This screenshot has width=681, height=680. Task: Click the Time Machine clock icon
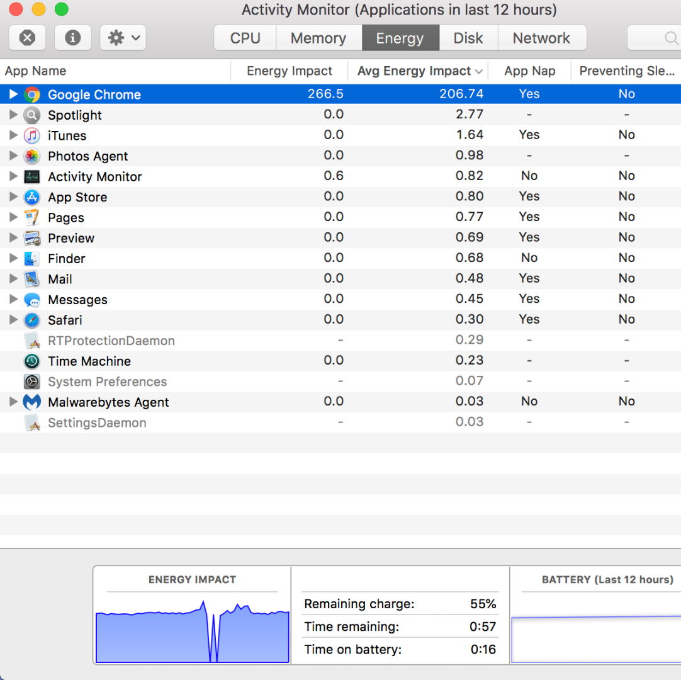pos(32,361)
